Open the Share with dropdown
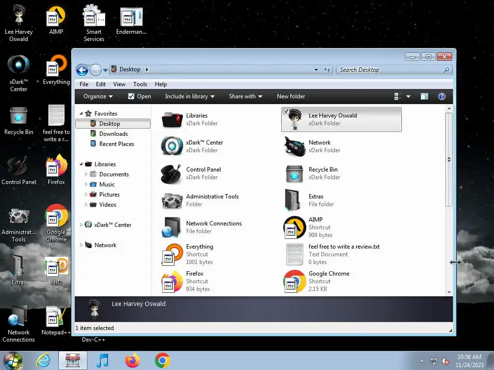The height and width of the screenshot is (370, 494). (246, 96)
